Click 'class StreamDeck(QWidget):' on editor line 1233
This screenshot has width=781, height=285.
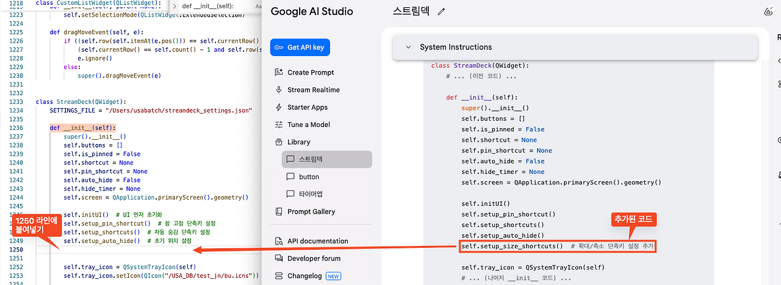tap(81, 102)
